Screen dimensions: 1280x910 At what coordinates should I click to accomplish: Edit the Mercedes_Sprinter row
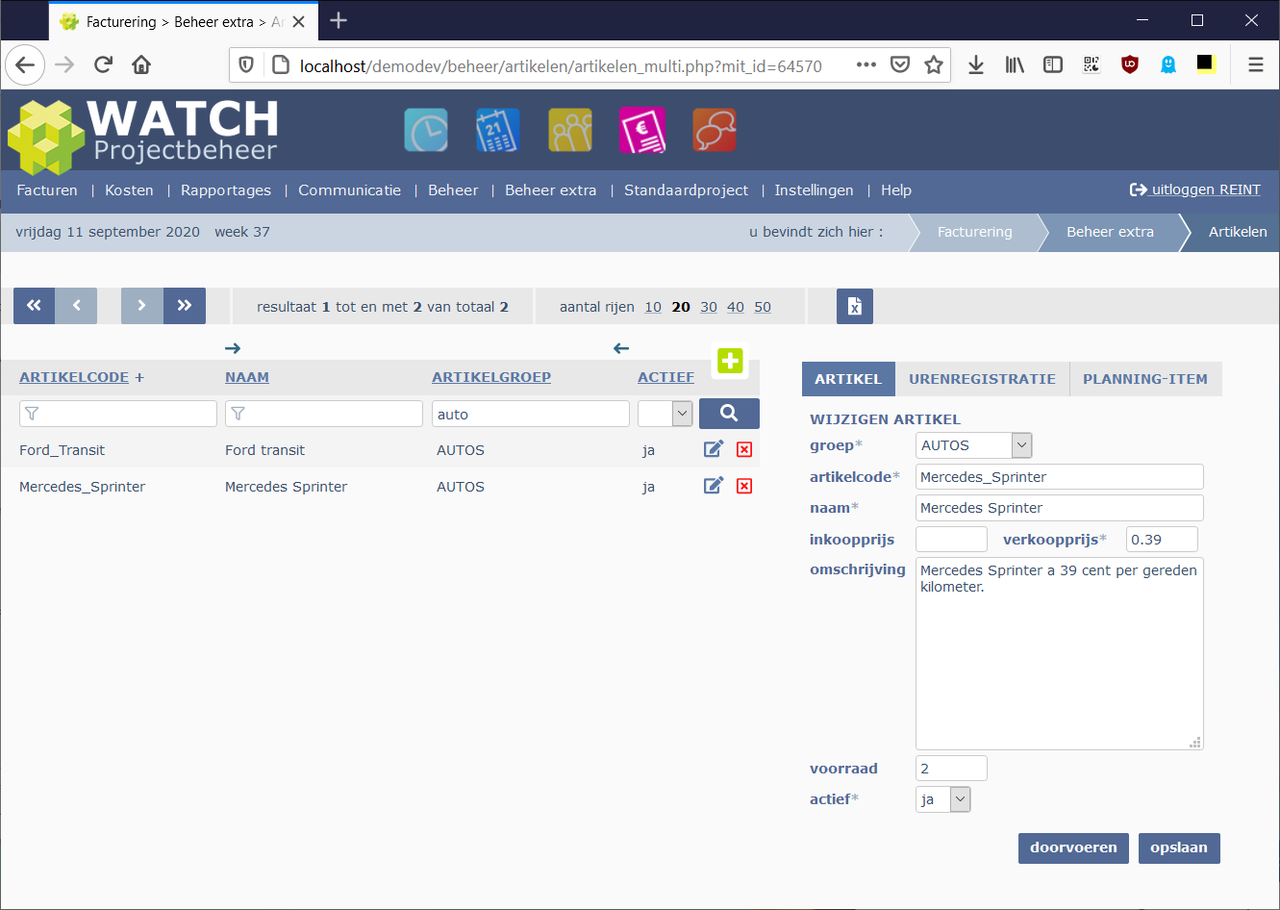[714, 486]
